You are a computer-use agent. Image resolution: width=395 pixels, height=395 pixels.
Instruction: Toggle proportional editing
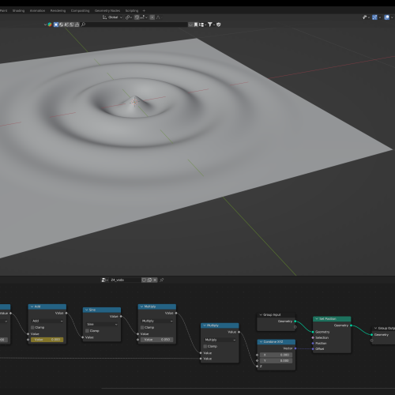(x=152, y=17)
